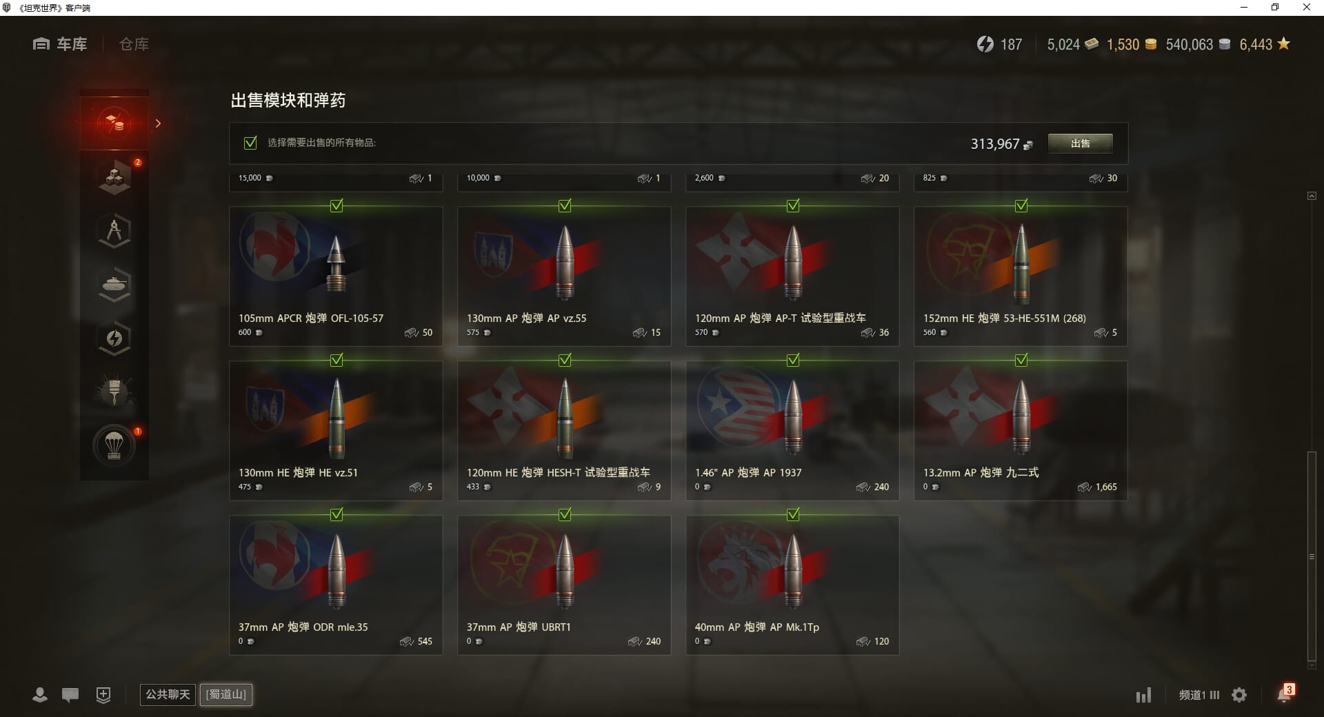The height and width of the screenshot is (717, 1324).
Task: Open the stacked blocks sidebar icon
Action: pyautogui.click(x=114, y=177)
